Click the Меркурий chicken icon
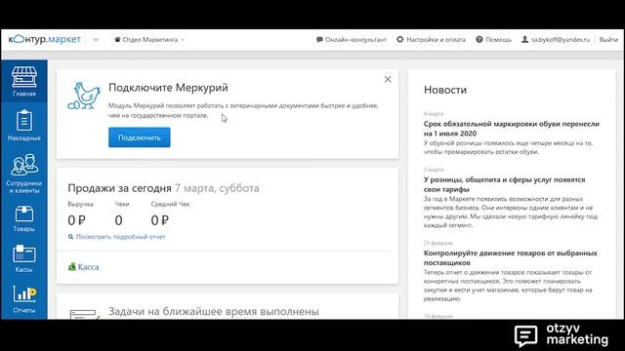Viewport: 625px width, 351px height. [84, 96]
